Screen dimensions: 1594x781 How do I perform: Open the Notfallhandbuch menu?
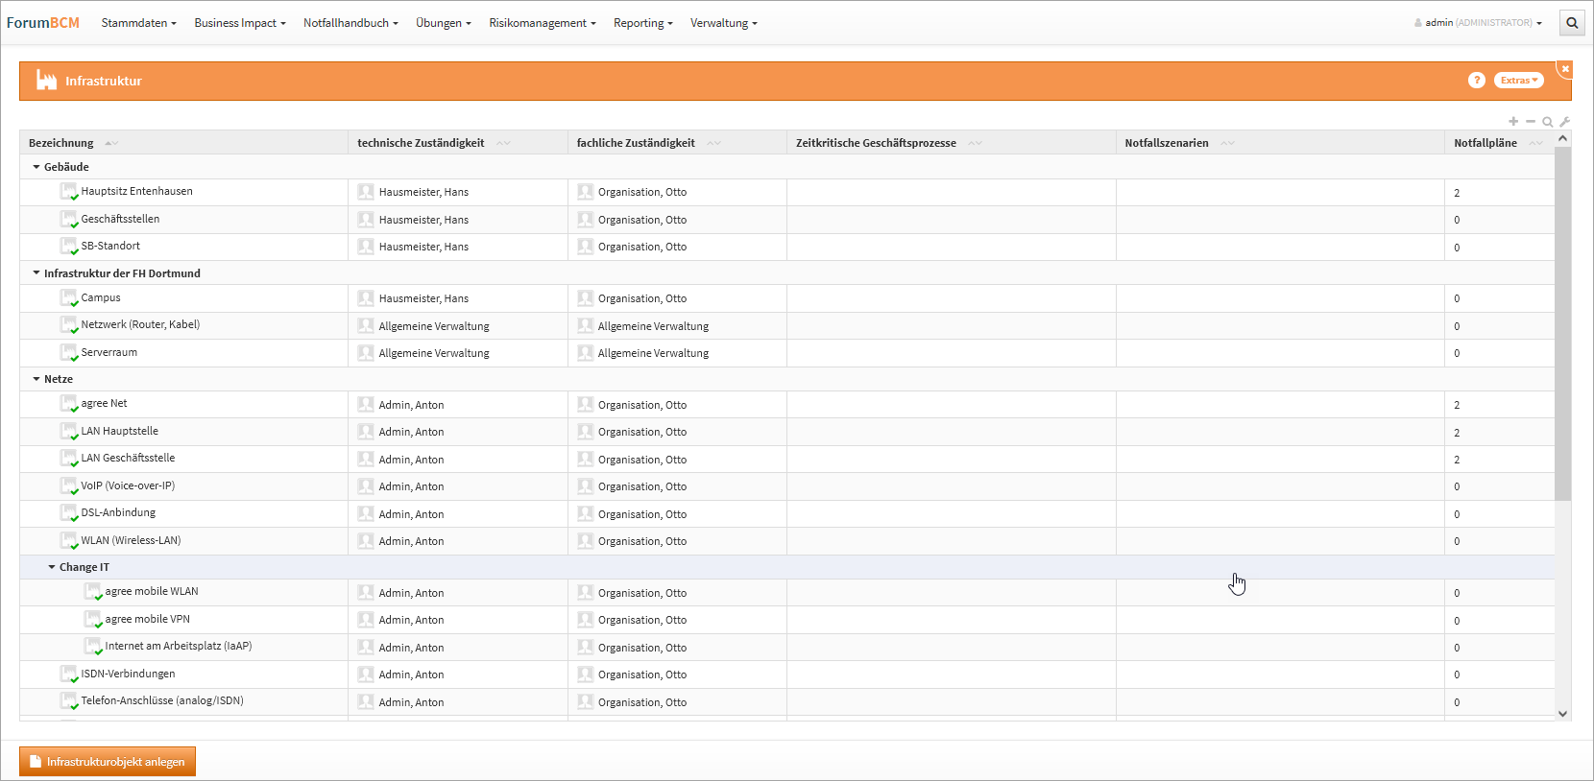click(350, 23)
